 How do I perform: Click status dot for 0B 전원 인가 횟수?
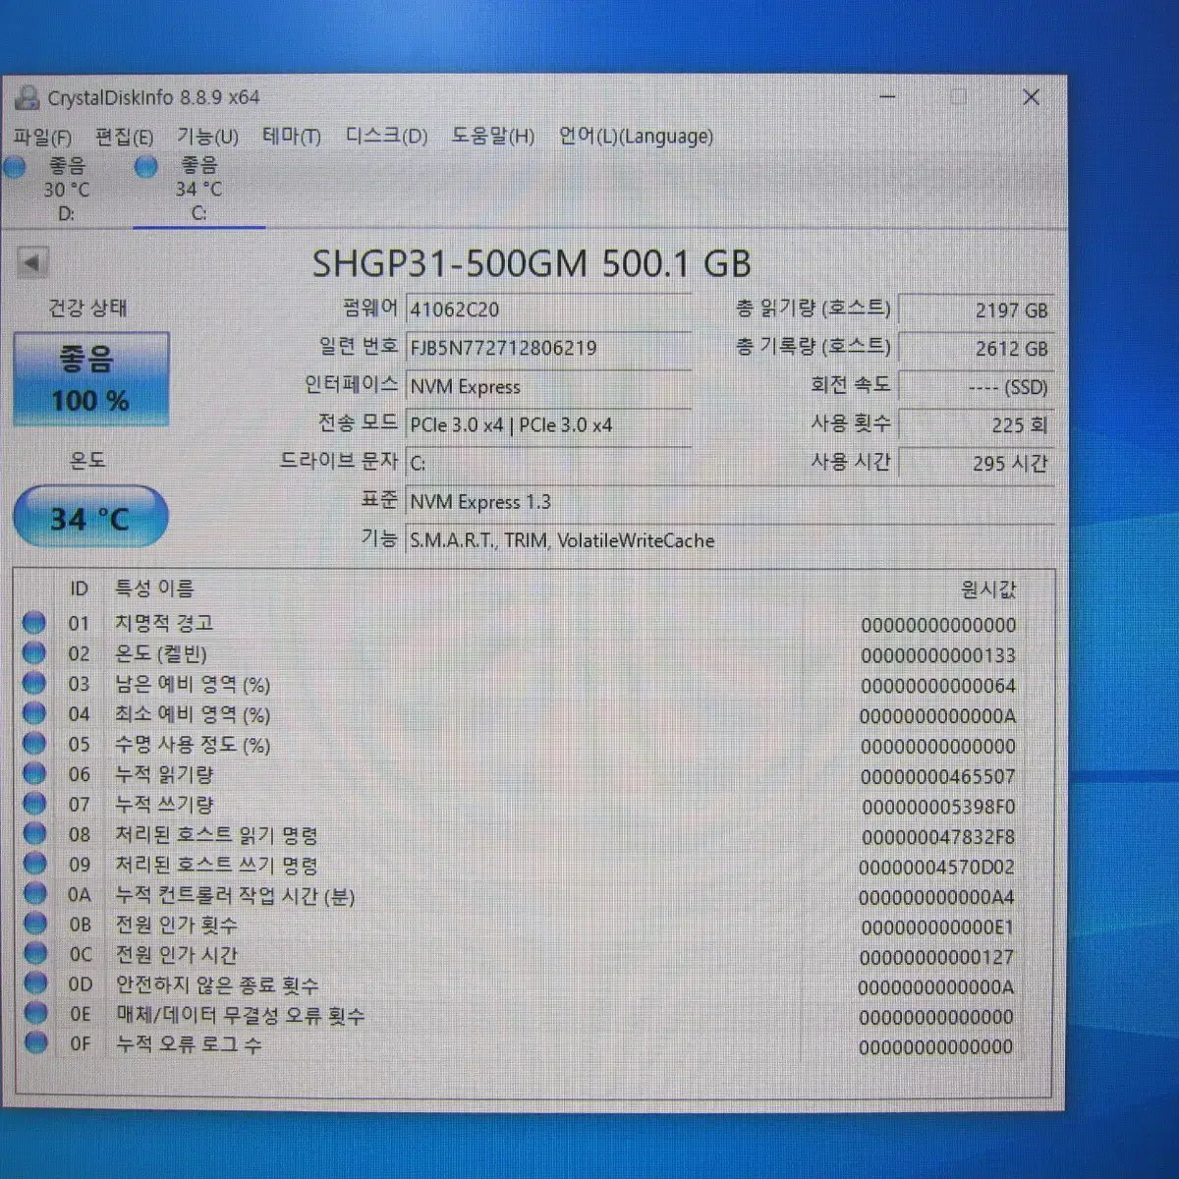click(x=35, y=924)
